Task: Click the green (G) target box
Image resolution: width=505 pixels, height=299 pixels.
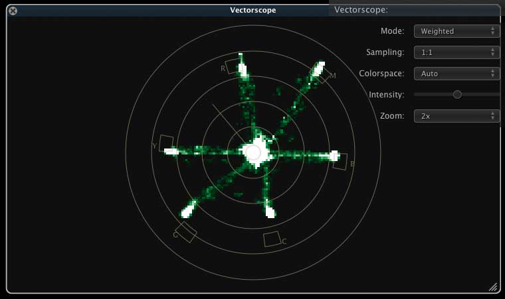Action: coord(186,231)
